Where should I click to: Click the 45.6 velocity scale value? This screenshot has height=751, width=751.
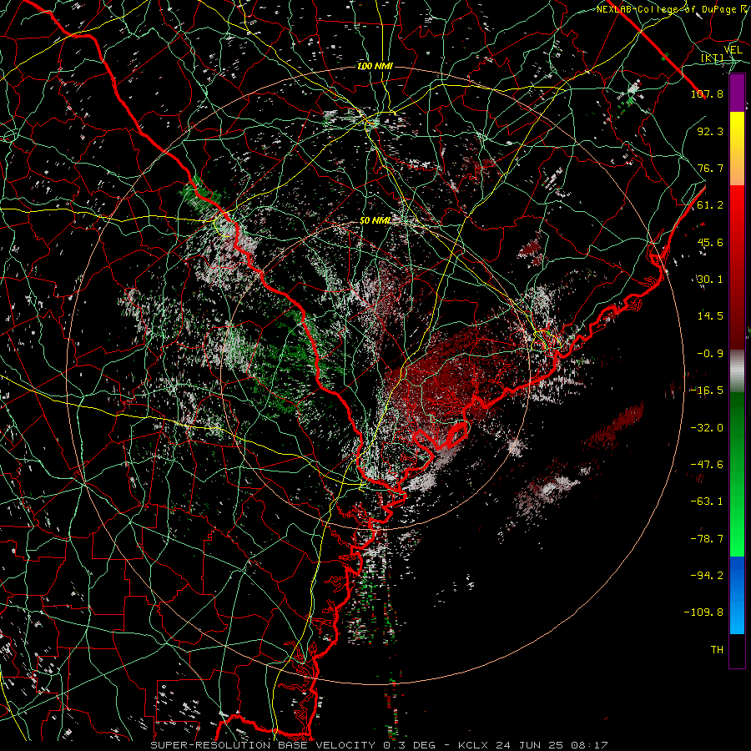tap(710, 242)
